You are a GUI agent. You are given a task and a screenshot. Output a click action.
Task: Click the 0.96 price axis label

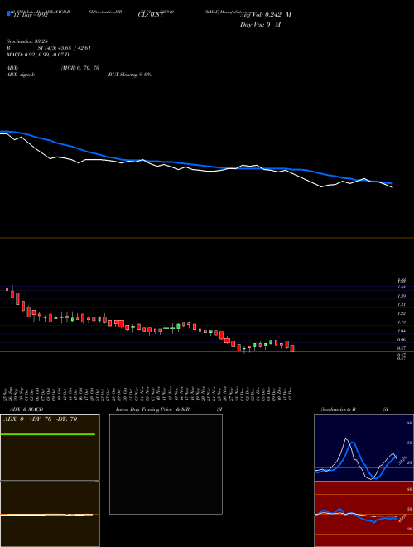[x=402, y=340]
